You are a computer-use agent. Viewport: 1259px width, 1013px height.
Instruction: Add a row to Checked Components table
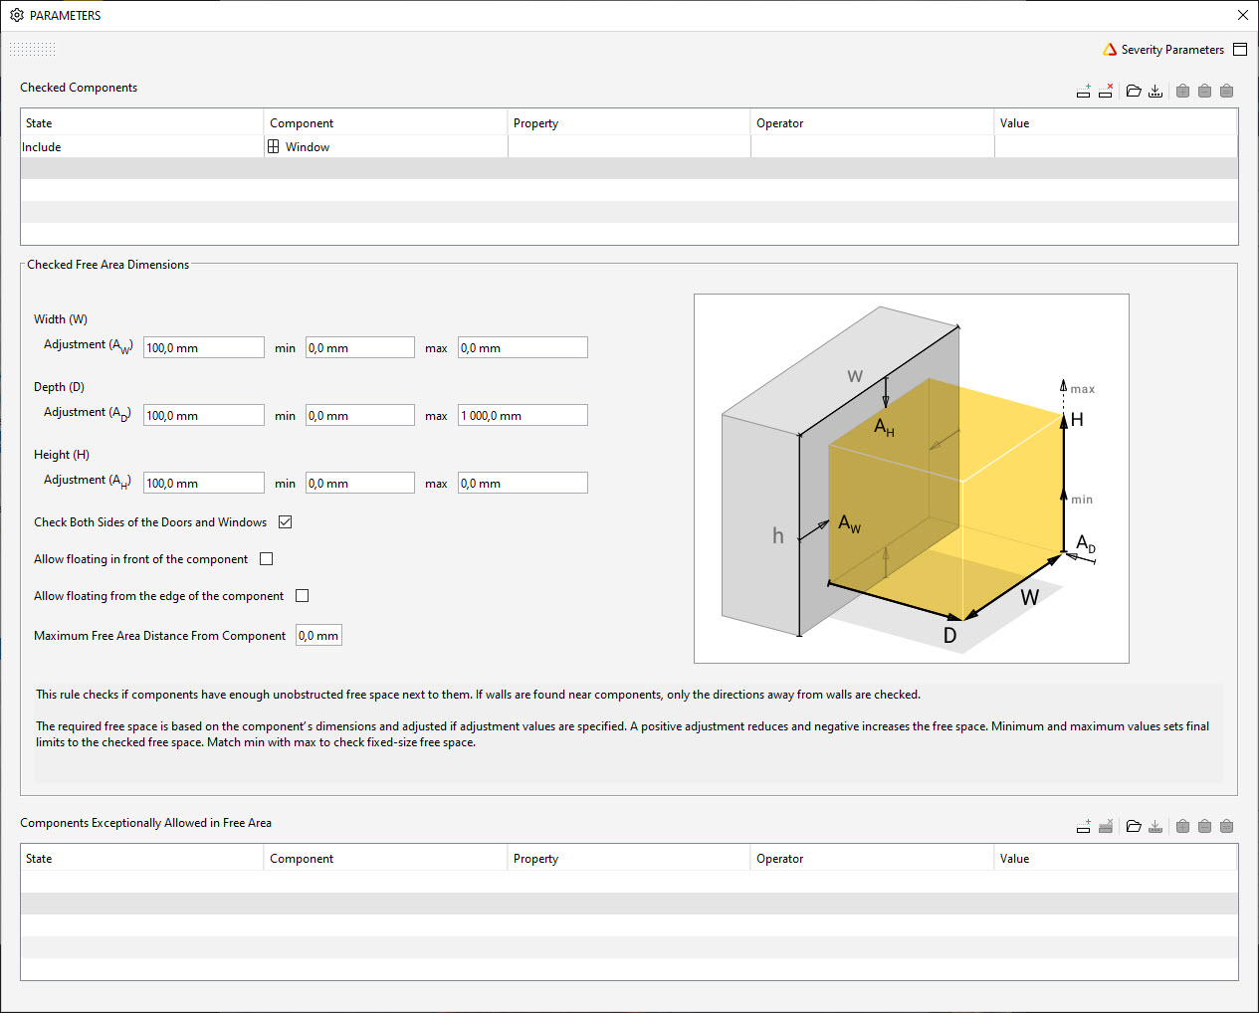click(1084, 91)
